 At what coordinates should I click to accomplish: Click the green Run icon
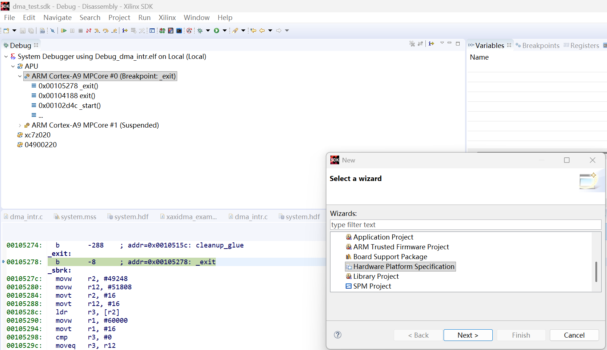217,31
